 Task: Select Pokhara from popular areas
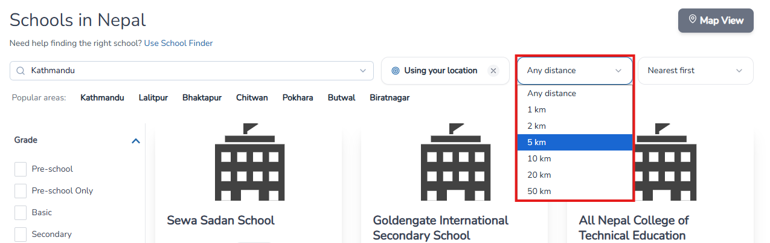(x=298, y=98)
